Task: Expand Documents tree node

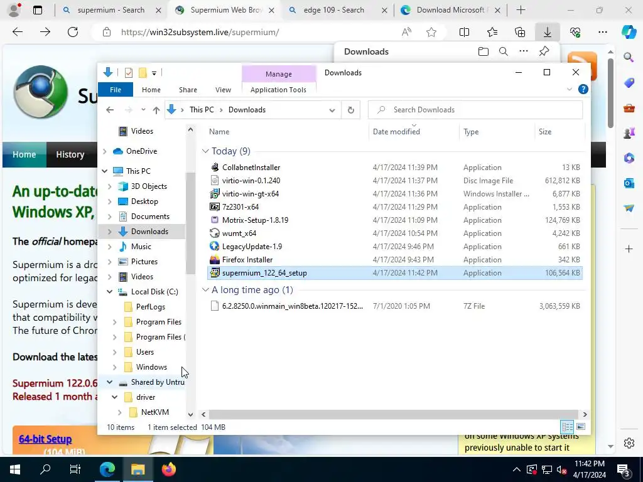Action: point(109,217)
